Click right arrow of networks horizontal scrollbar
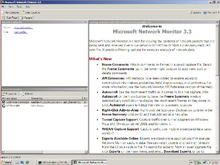 click(x=86, y=152)
